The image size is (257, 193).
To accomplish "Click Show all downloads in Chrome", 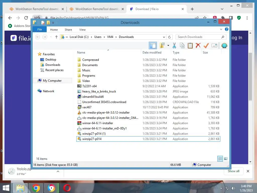I will [233, 171].
